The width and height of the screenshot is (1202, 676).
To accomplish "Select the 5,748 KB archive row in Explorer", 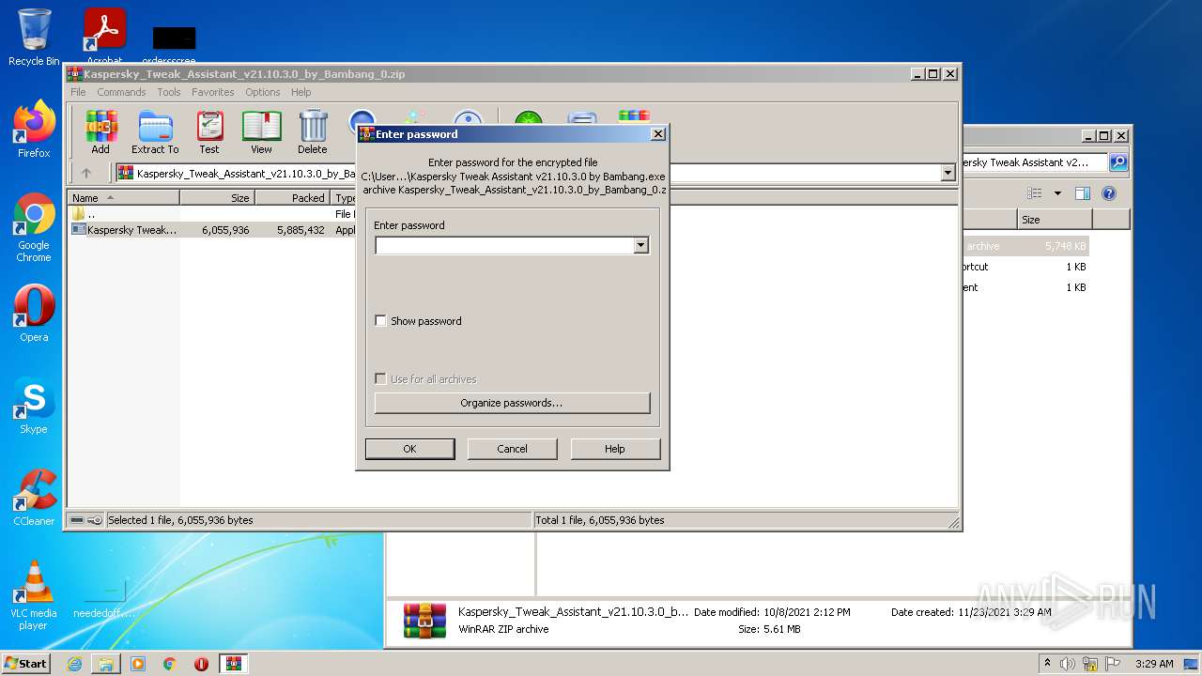I will [x=1025, y=246].
